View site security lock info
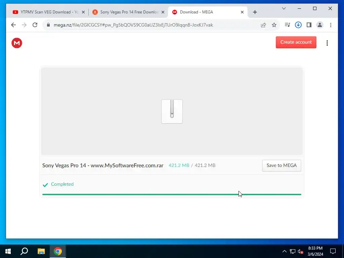Screen dimensions: 344x258 48,25
